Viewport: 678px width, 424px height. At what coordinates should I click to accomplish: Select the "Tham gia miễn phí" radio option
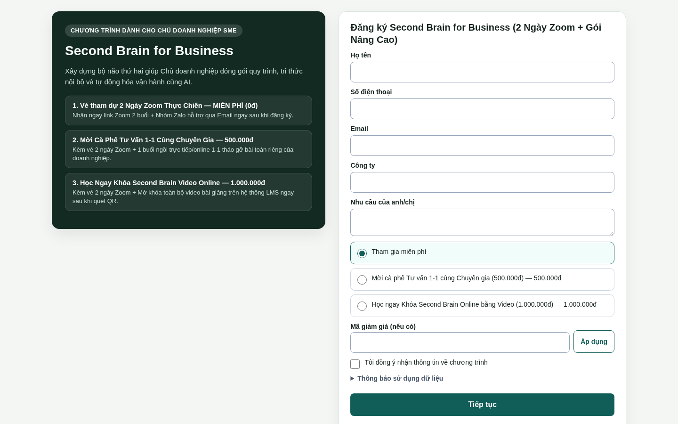[362, 253]
